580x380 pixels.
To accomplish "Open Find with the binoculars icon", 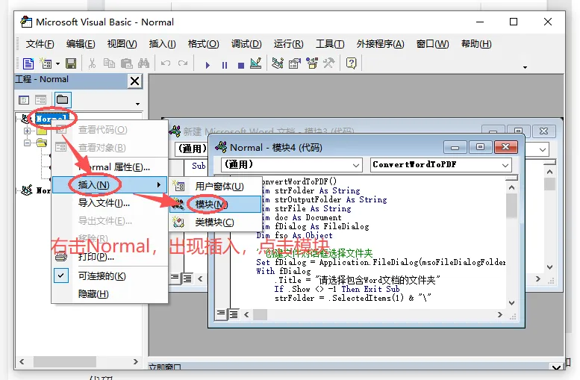I will tap(144, 63).
